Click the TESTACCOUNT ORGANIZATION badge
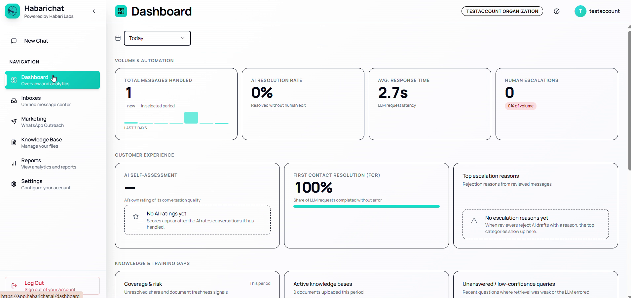Viewport: 631px width, 298px height. (x=502, y=11)
